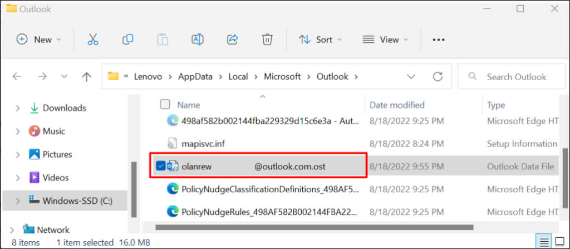Image resolution: width=570 pixels, height=249 pixels.
Task: Click the Pictures icon in sidebar
Action: tap(34, 154)
